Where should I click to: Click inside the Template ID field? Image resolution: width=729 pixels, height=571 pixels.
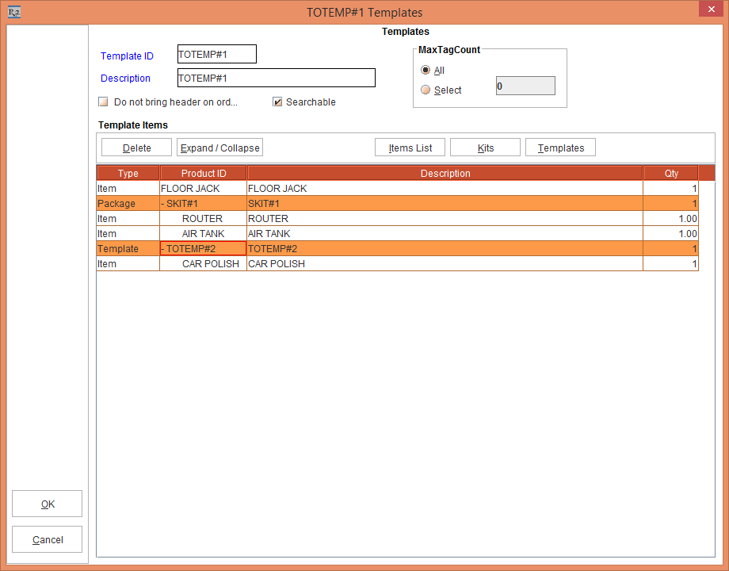tap(216, 53)
